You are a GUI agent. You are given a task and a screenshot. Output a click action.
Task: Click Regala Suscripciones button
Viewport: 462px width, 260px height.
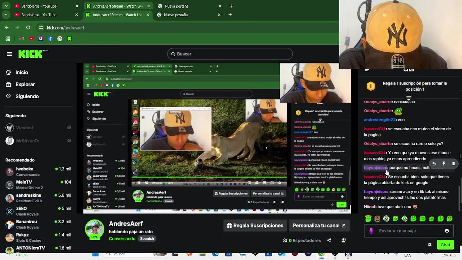tap(255, 225)
